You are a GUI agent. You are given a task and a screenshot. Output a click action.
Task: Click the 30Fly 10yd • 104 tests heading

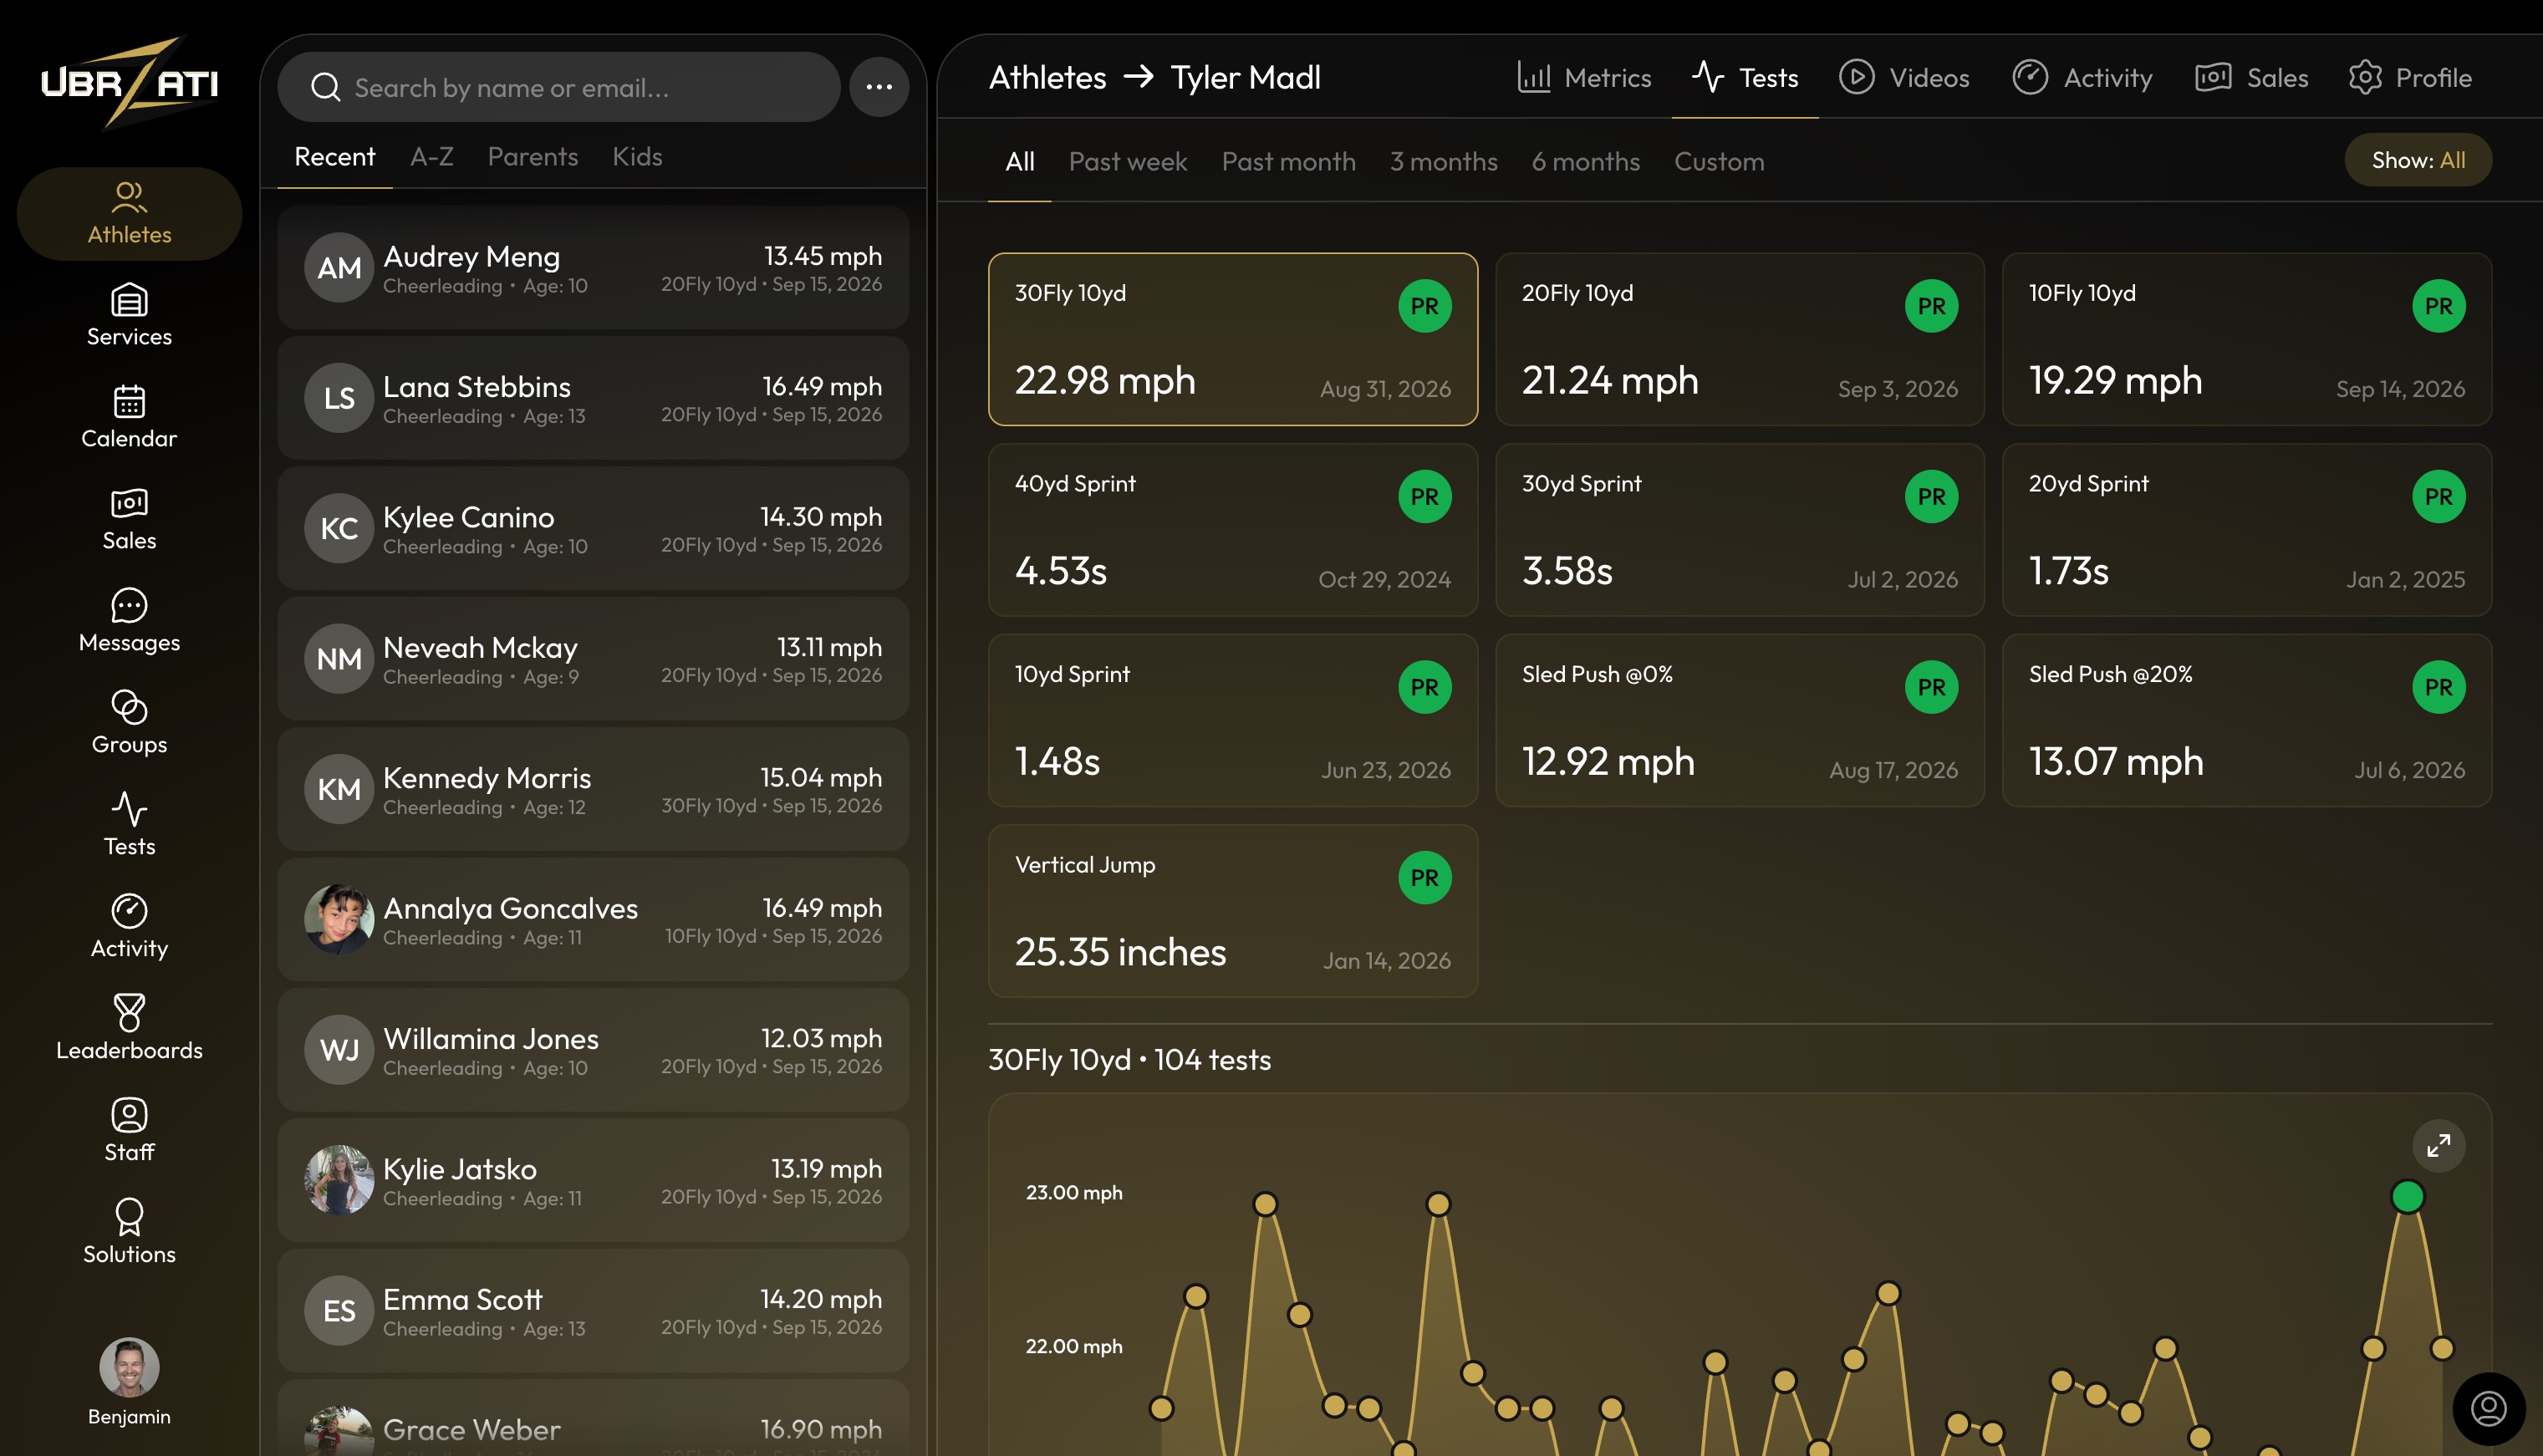pos(1129,1059)
